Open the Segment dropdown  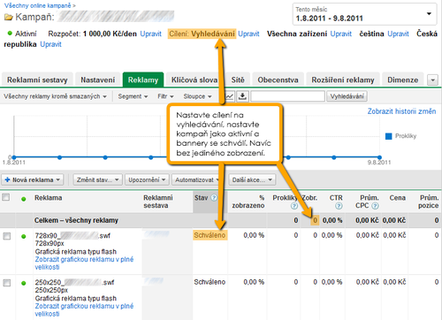(x=133, y=96)
